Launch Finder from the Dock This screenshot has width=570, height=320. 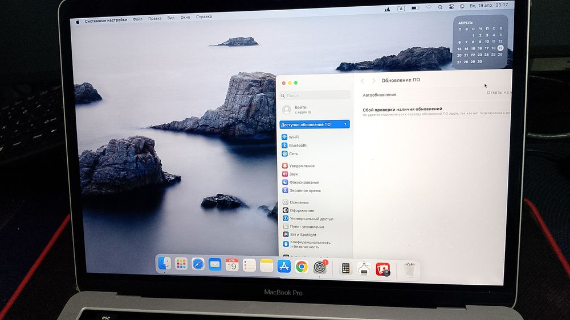(164, 264)
